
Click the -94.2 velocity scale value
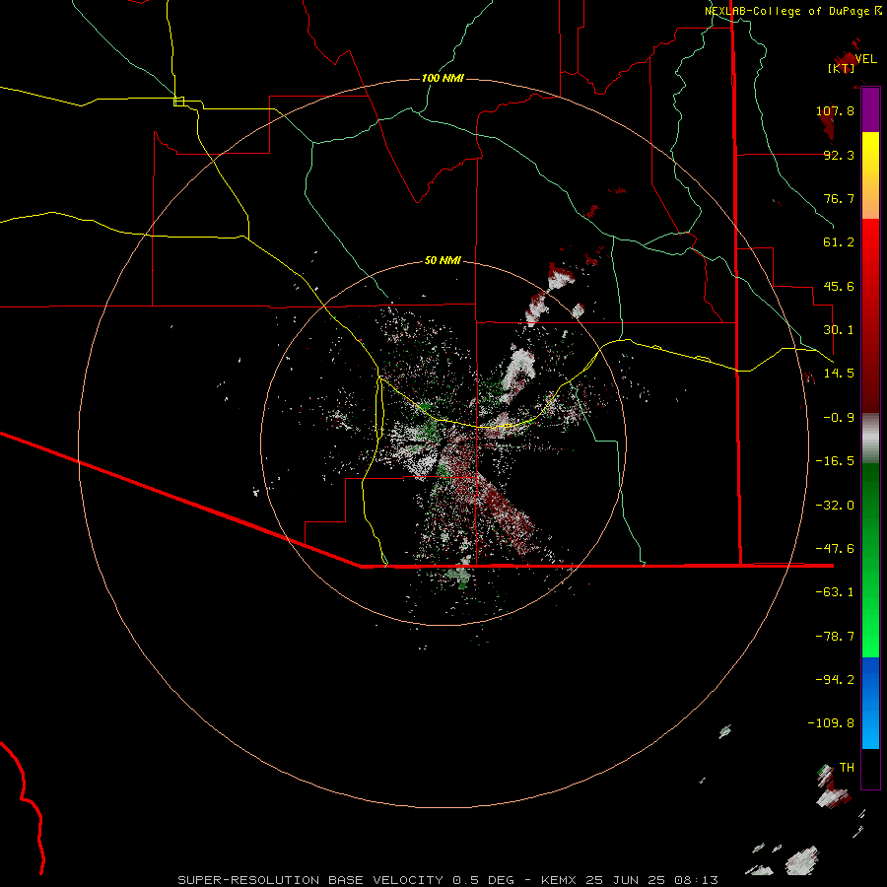click(835, 680)
